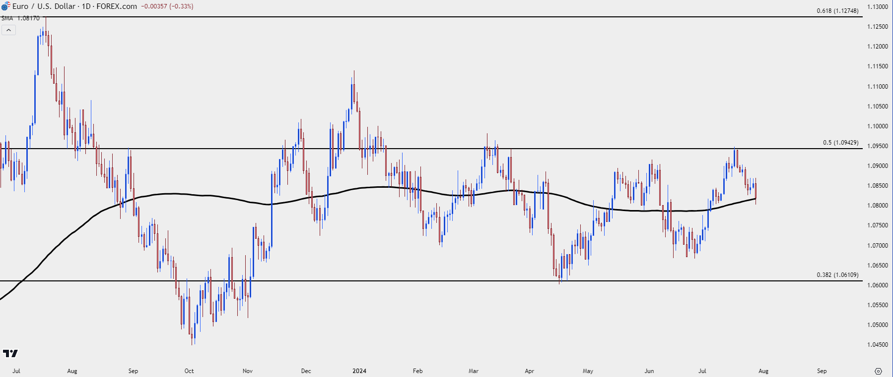The image size is (893, 377).
Task: Click the Nov label on time axis
Action: 248,371
